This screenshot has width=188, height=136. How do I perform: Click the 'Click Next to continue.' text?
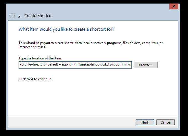click(35, 79)
